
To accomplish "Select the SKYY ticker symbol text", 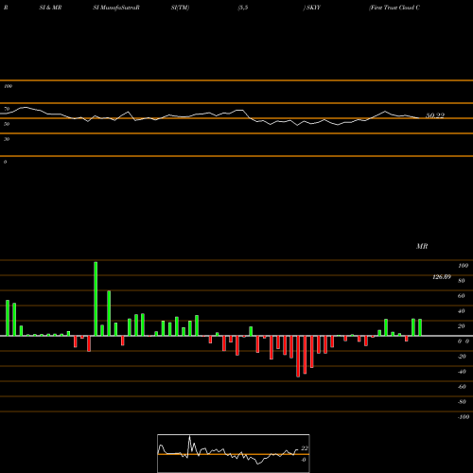I will coord(313,8).
